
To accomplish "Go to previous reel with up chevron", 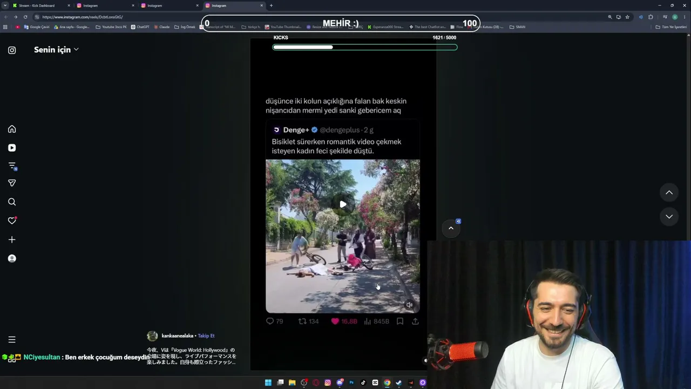I will coord(669,192).
